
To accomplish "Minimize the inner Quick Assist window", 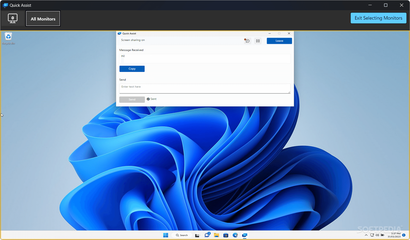I will [269, 33].
